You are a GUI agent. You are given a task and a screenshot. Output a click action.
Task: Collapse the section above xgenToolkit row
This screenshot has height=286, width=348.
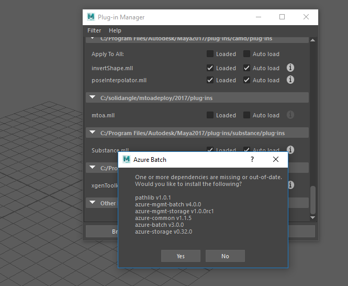point(92,167)
